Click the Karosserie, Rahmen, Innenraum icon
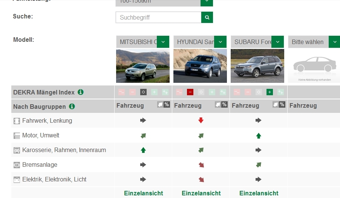This screenshot has width=340, height=198. (17, 150)
